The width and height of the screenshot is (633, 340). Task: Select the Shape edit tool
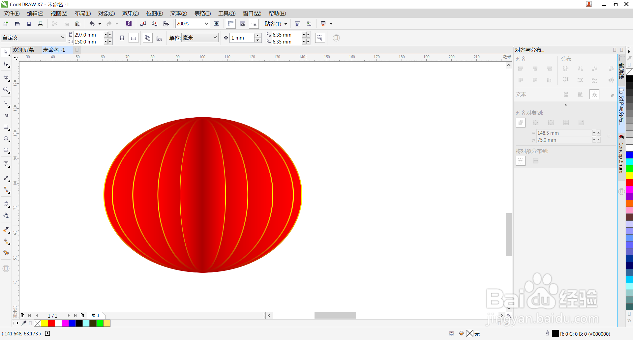point(6,64)
